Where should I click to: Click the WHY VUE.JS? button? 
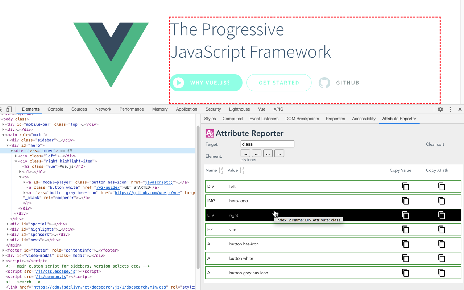(x=206, y=83)
